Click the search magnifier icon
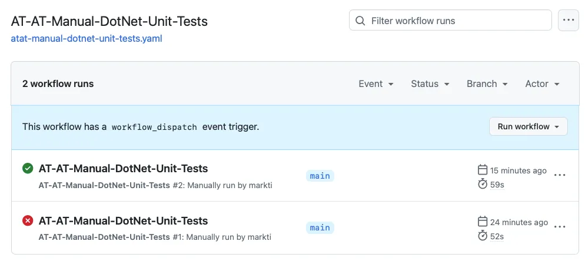The height and width of the screenshot is (261, 585). pos(360,21)
